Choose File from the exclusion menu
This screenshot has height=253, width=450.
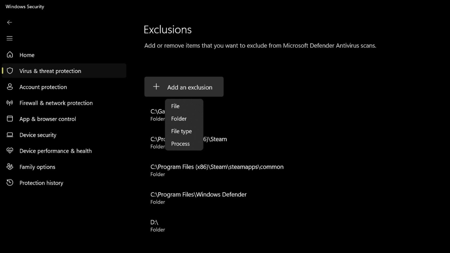[x=175, y=106]
